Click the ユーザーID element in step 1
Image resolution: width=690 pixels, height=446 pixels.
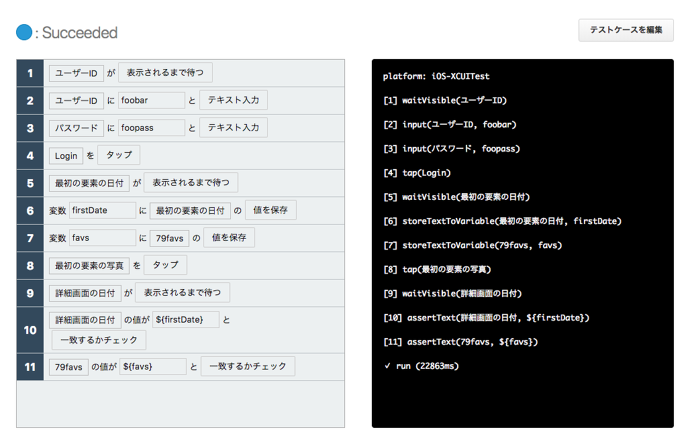(x=76, y=73)
